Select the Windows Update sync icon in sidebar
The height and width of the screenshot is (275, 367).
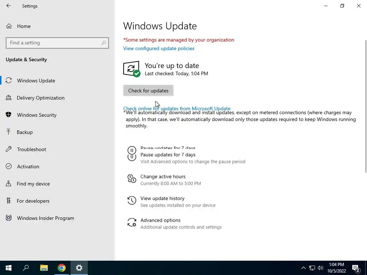tap(9, 81)
